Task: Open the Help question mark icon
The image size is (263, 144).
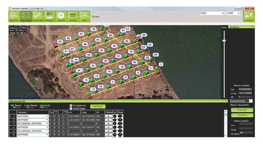Action: click(84, 17)
